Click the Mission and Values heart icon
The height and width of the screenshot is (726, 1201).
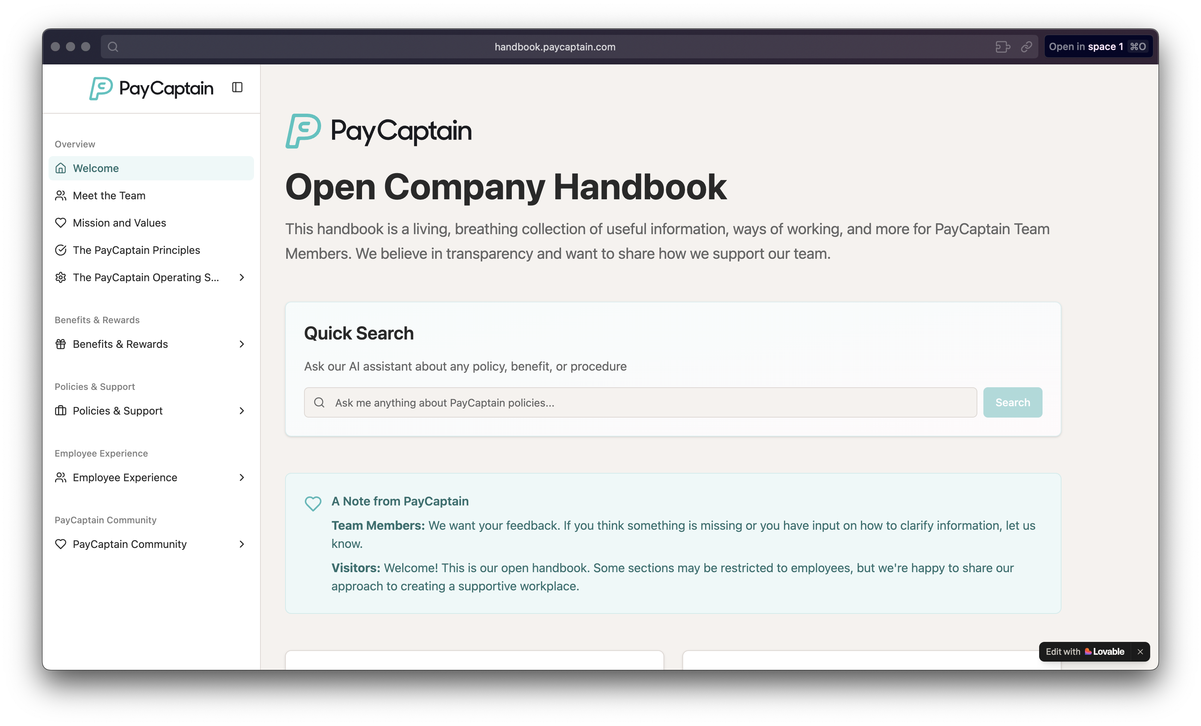coord(60,223)
